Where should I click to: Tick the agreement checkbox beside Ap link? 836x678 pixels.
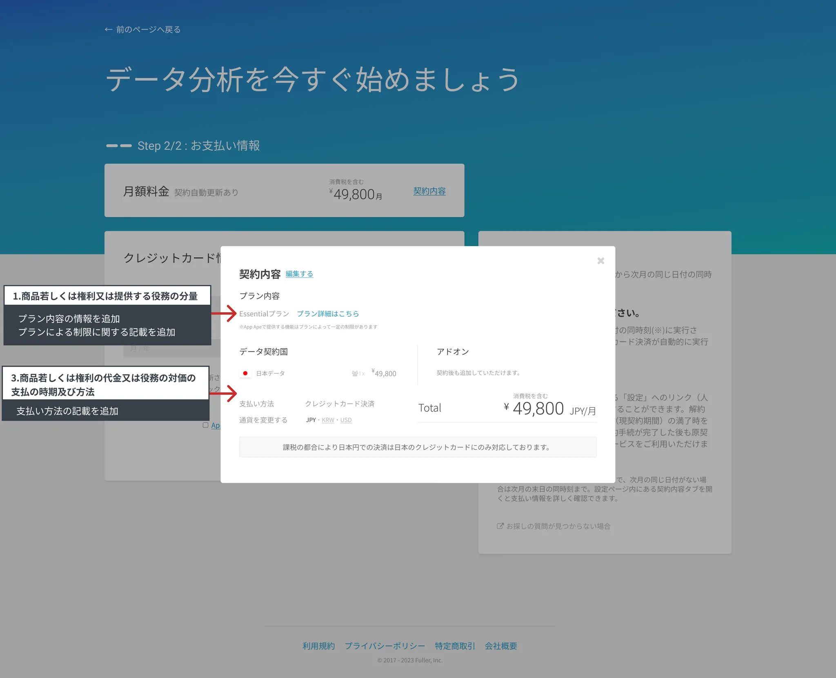pos(205,425)
